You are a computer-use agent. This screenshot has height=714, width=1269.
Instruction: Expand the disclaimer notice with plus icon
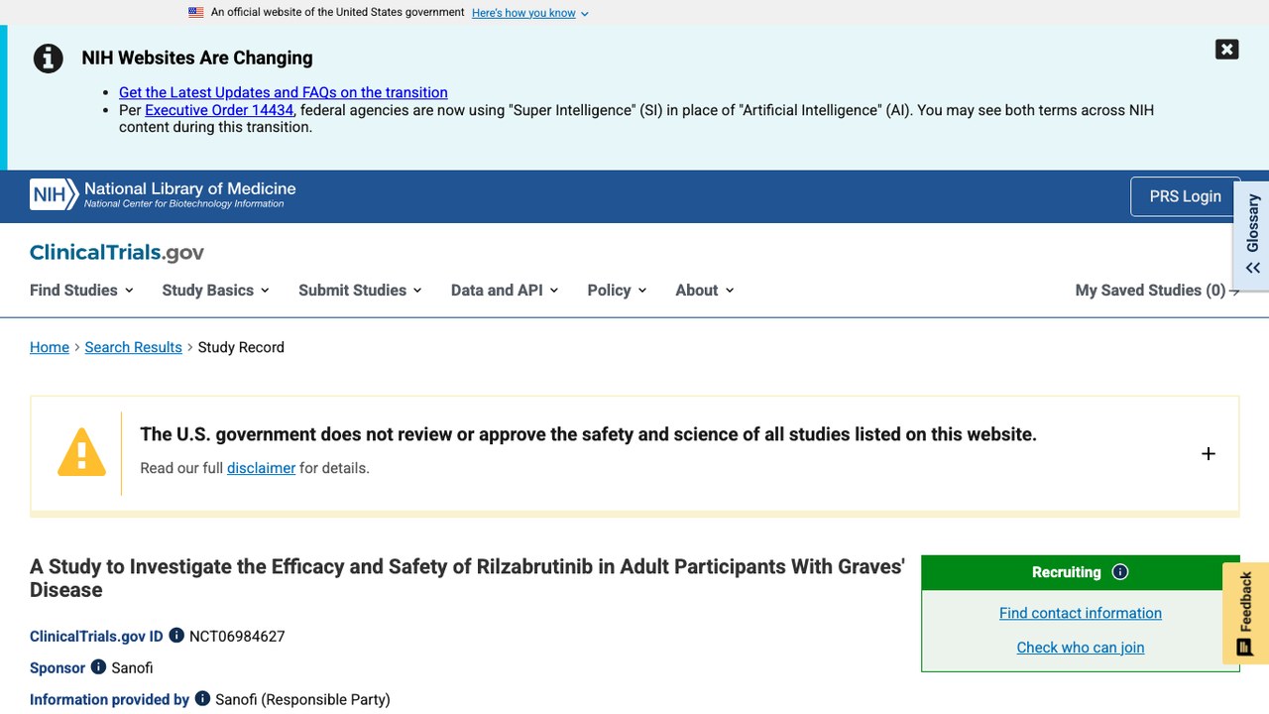click(1208, 453)
